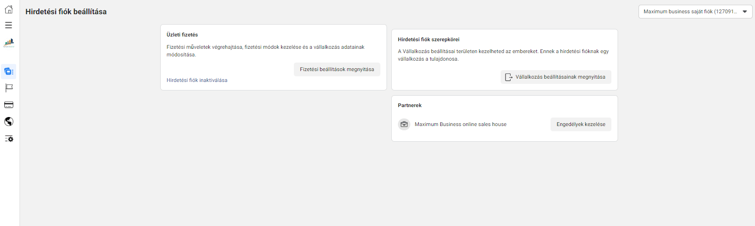Open the hamburger menu in sidebar

9,25
